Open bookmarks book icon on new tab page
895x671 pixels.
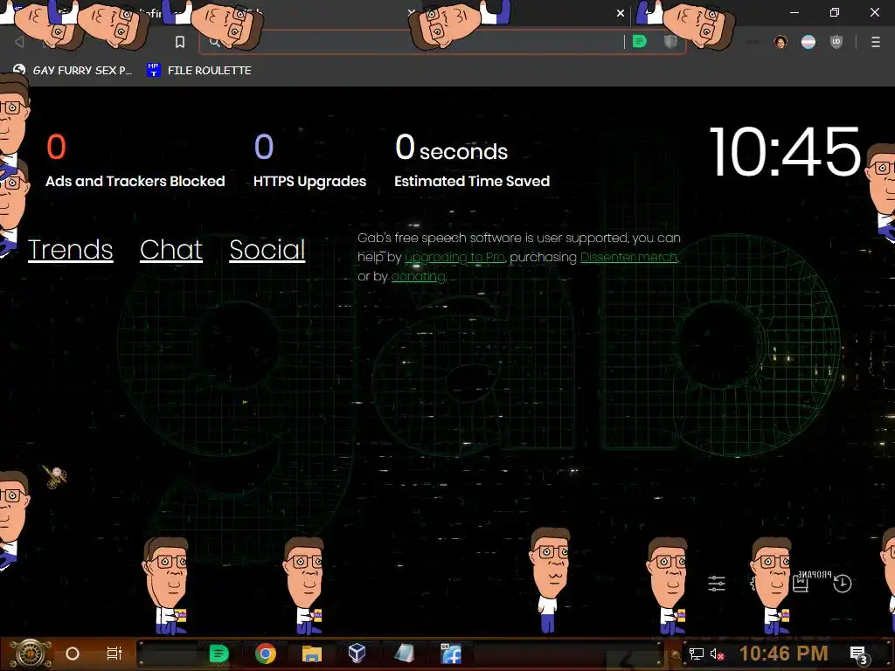[801, 583]
